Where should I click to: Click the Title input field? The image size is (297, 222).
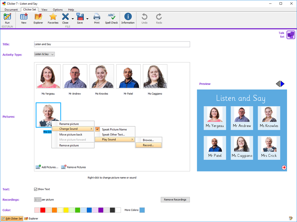pos(112,44)
